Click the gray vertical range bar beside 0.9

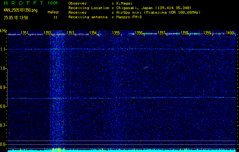pos(7,88)
